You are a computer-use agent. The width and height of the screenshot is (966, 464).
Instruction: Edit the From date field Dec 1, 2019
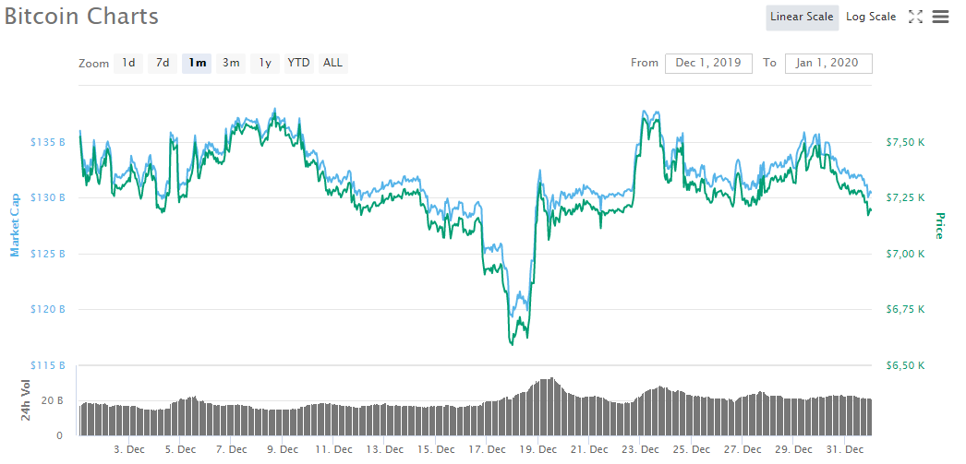point(708,63)
